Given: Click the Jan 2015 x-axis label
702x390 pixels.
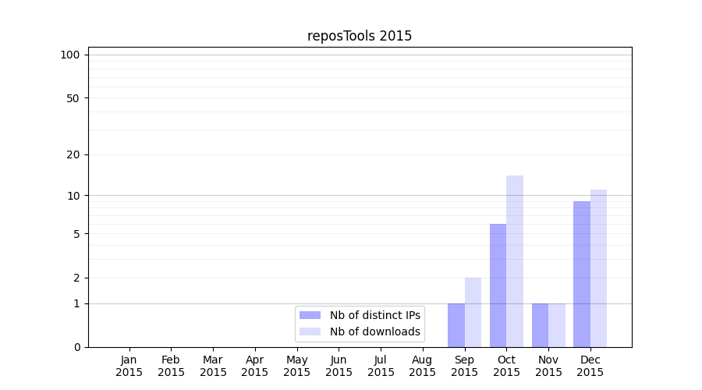Looking at the screenshot, I should coord(129,366).
